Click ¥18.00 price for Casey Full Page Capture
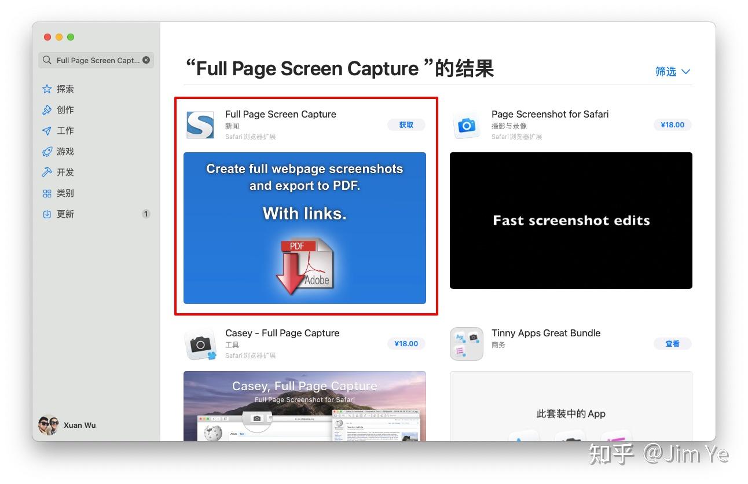Image resolution: width=748 pixels, height=484 pixels. [x=406, y=344]
